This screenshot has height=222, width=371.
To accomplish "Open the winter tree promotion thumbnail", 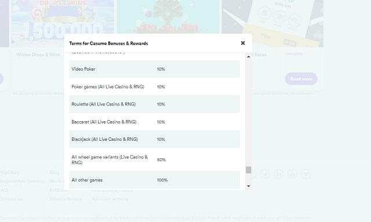I will tap(168, 17).
